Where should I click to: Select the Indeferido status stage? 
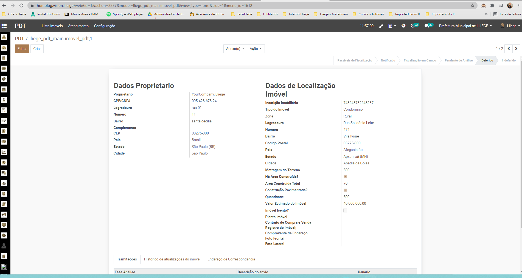(509, 60)
